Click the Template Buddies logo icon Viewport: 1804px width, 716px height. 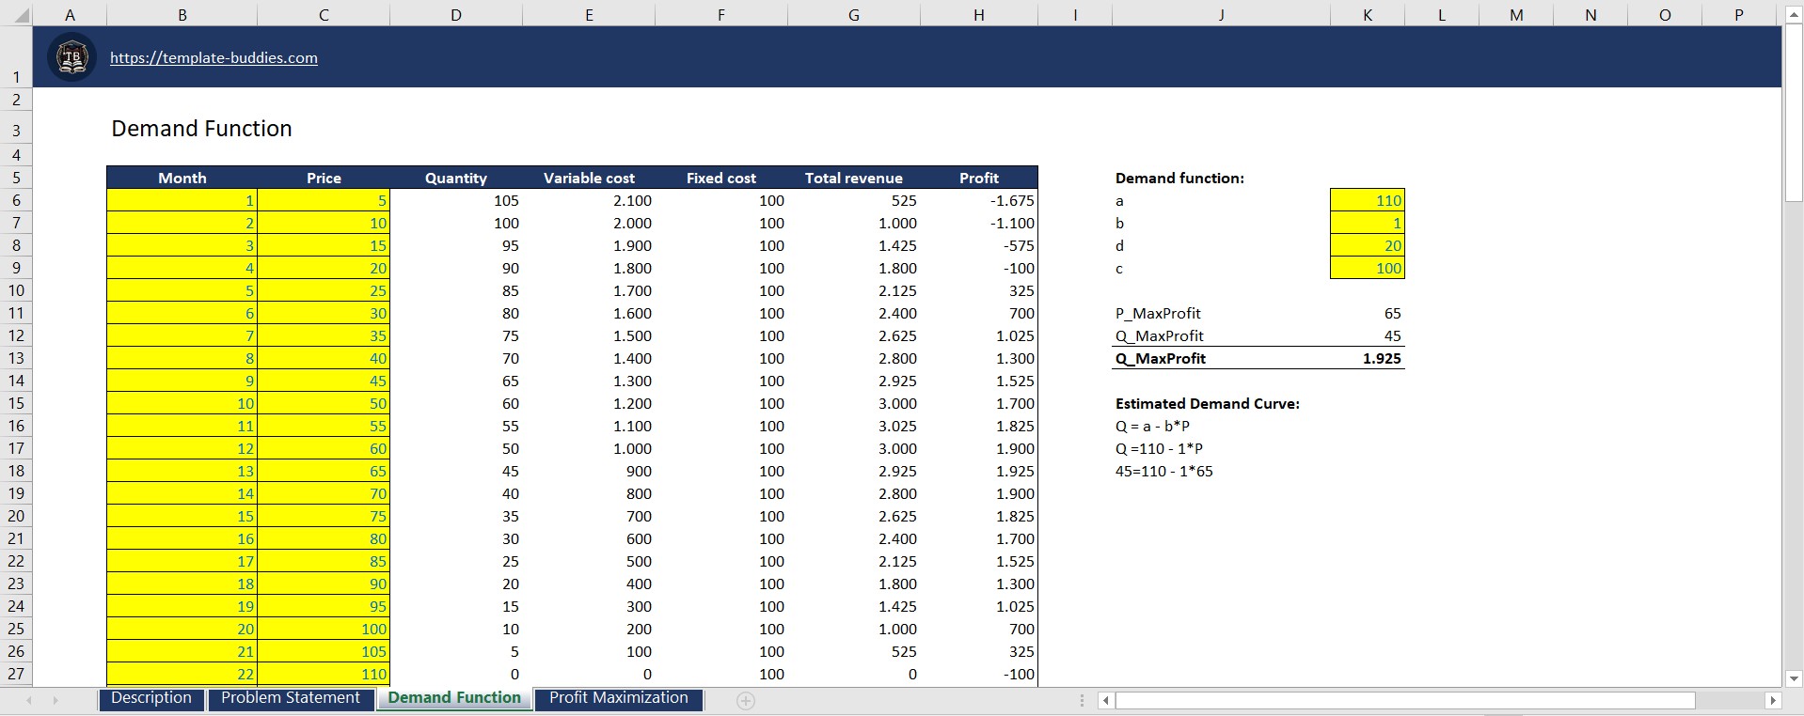pyautogui.click(x=72, y=57)
